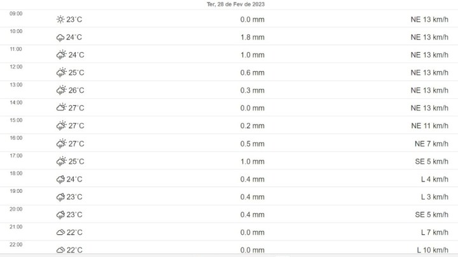Viewport: 458px width, 257px height.
Task: Click the 1.8 mm precipitation value
Action: [x=253, y=37]
